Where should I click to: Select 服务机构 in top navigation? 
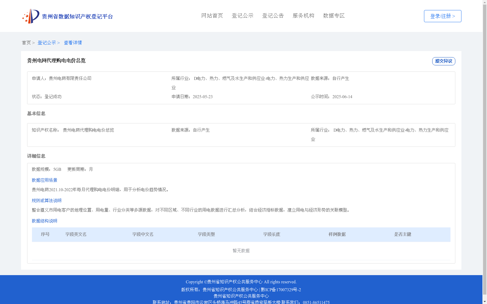click(x=303, y=16)
